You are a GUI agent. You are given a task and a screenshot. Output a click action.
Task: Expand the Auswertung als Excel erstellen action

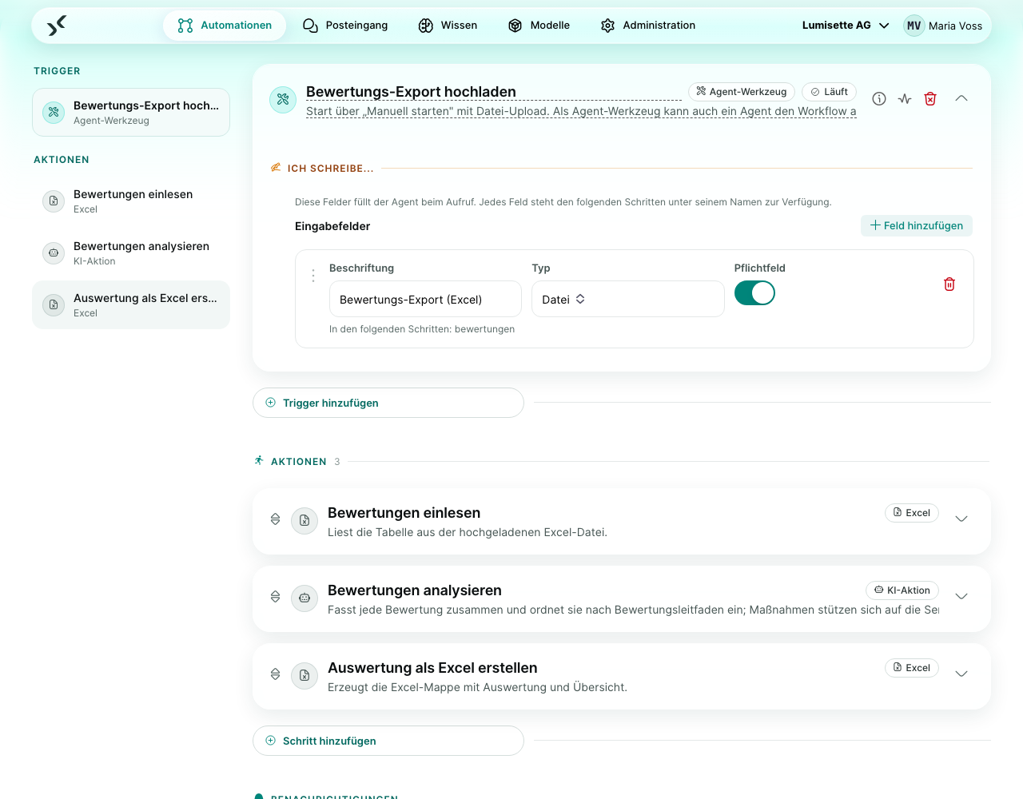coord(961,674)
